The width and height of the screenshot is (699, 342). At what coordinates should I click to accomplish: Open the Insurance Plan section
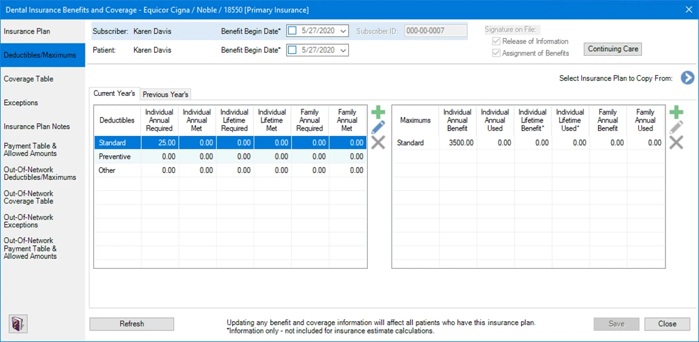pyautogui.click(x=42, y=32)
